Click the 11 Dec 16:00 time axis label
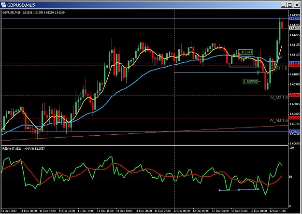This screenshot has width=302, height=214. tap(105, 211)
